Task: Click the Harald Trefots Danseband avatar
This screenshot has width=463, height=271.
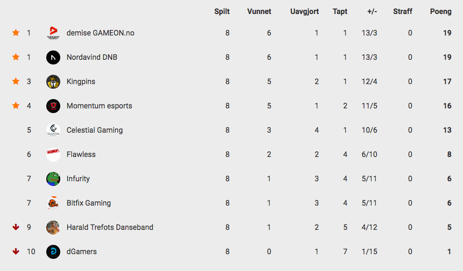Action: click(53, 228)
